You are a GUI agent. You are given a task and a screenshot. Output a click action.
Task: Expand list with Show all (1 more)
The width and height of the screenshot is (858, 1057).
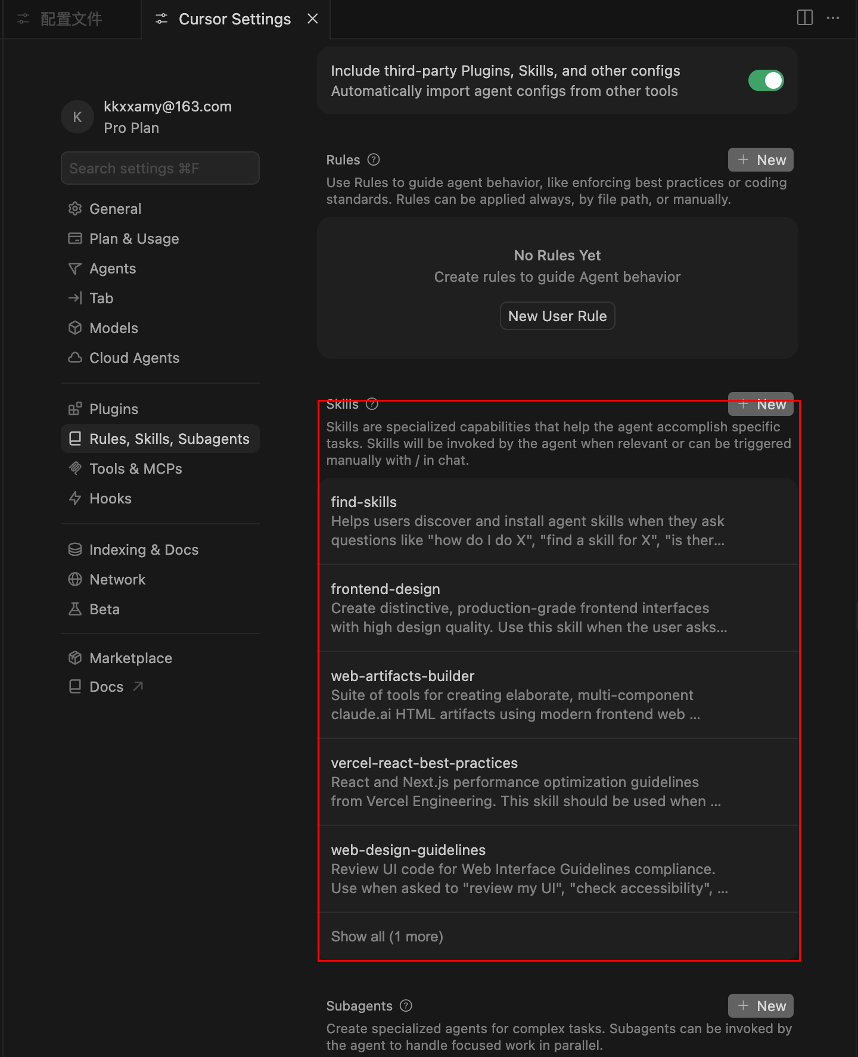387,937
